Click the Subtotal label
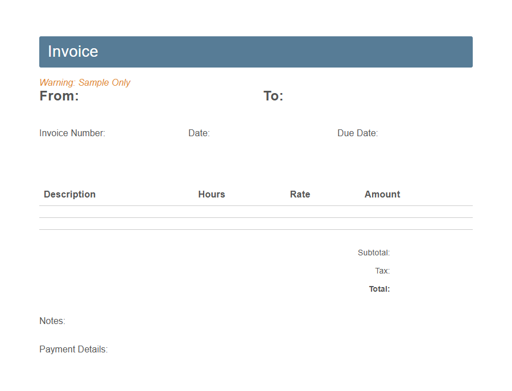Viewport: 512px width, 391px height. coord(373,253)
